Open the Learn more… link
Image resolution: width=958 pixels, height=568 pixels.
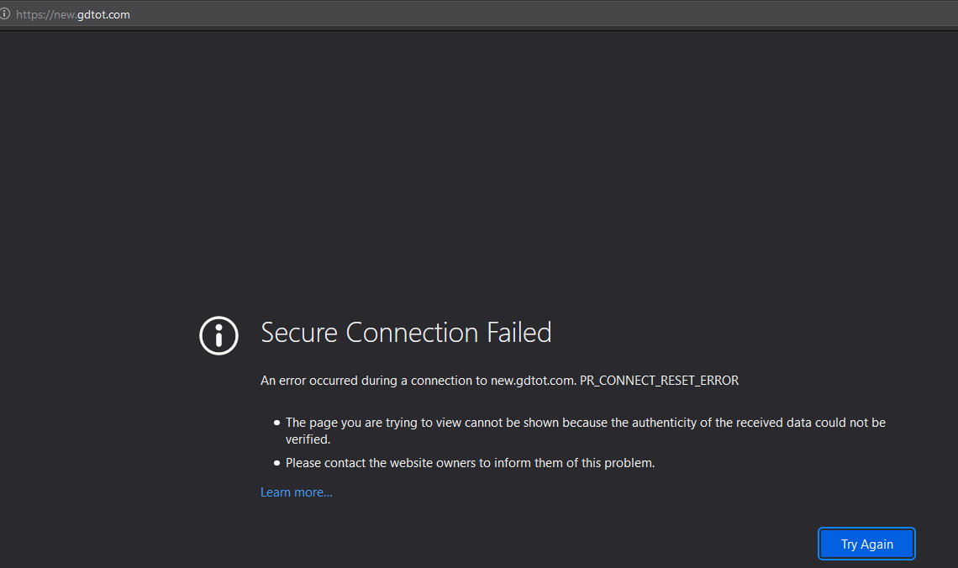297,492
